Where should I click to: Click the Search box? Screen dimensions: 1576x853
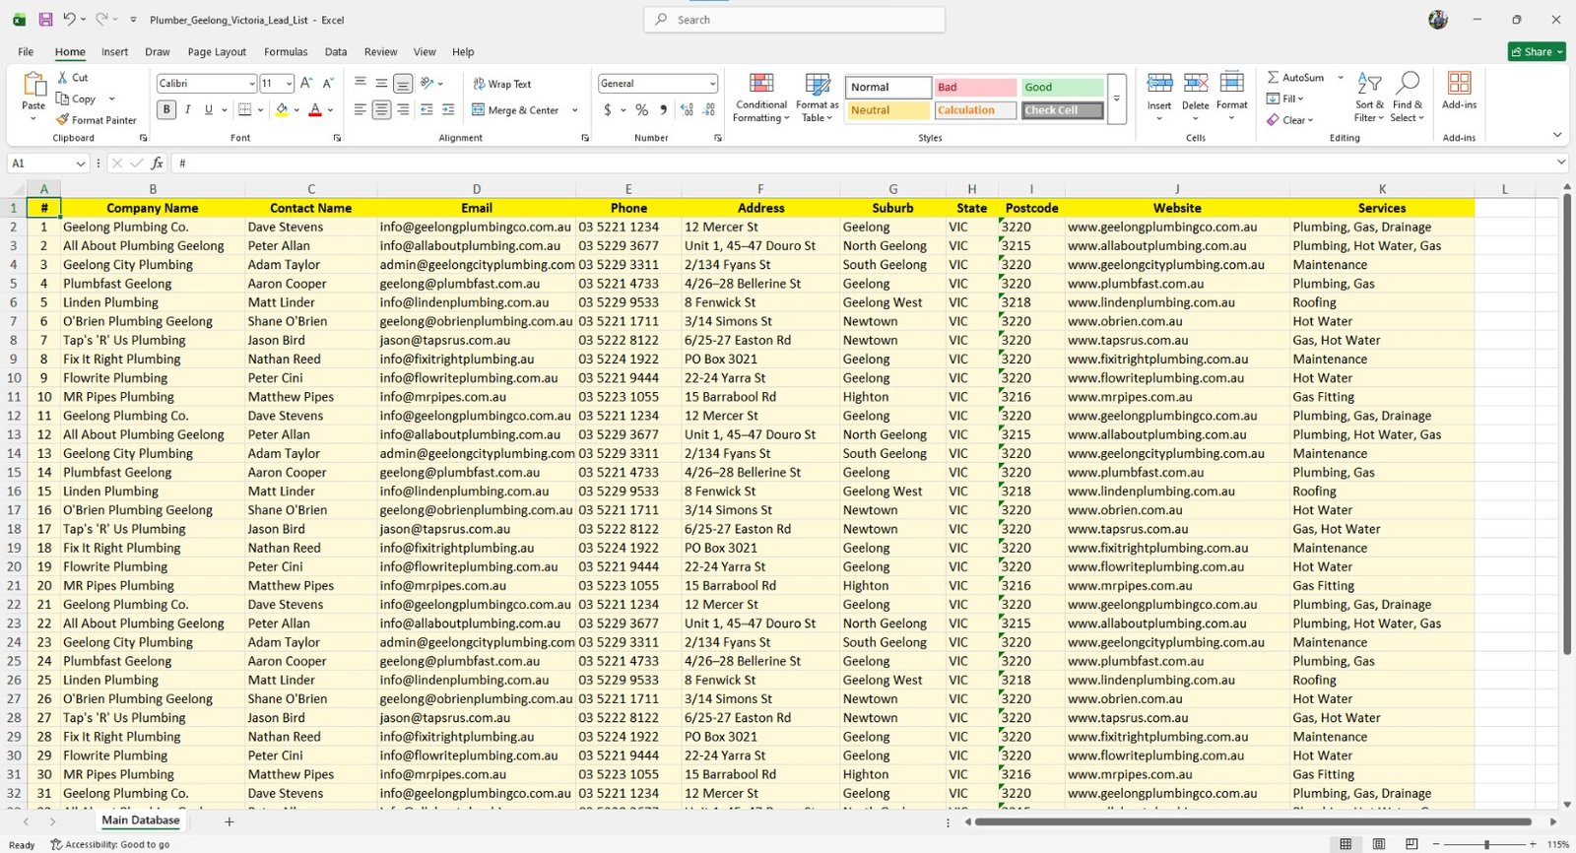coord(794,20)
